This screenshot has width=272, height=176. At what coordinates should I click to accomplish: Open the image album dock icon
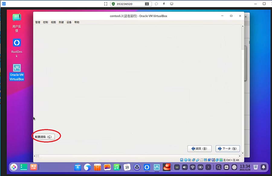(x=107, y=167)
